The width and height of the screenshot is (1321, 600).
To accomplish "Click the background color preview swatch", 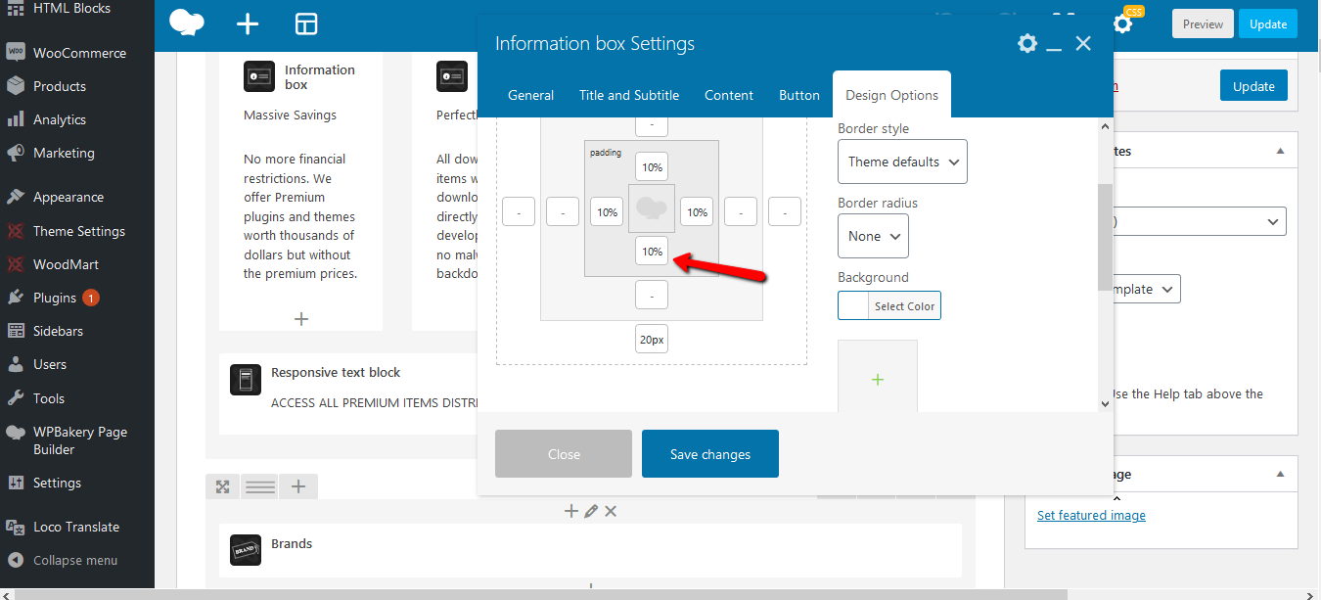I will (853, 306).
